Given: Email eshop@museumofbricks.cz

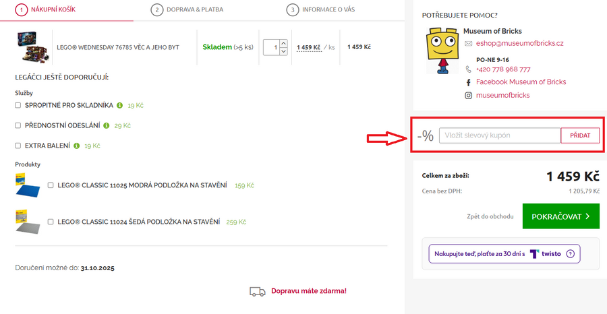Looking at the screenshot, I should (519, 43).
